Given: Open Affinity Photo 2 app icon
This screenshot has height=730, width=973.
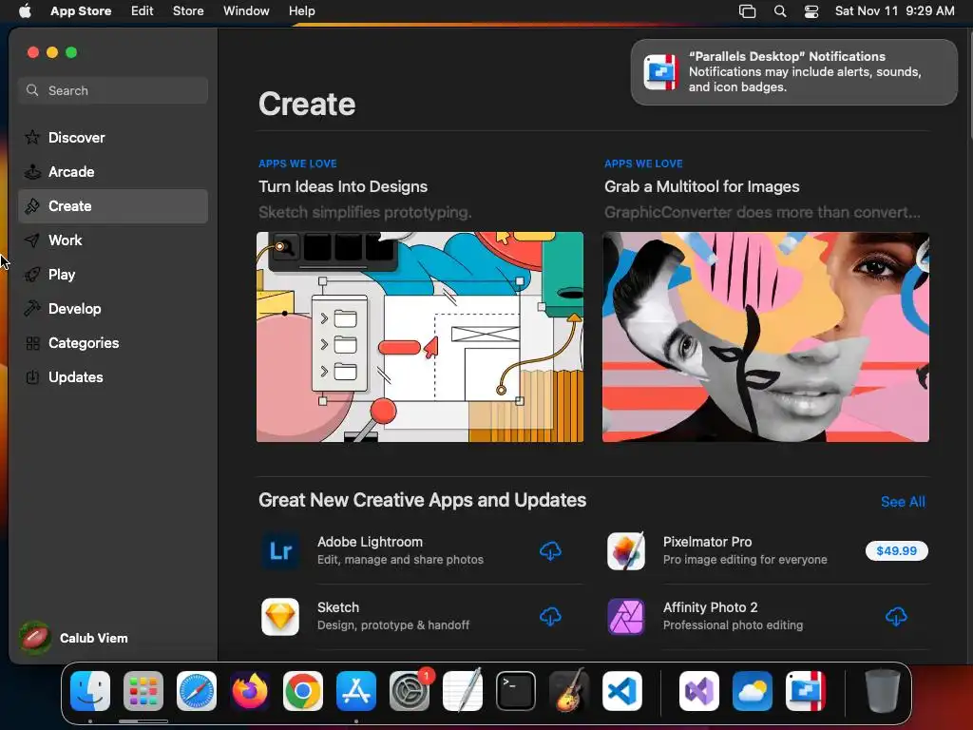Looking at the screenshot, I should tap(626, 616).
